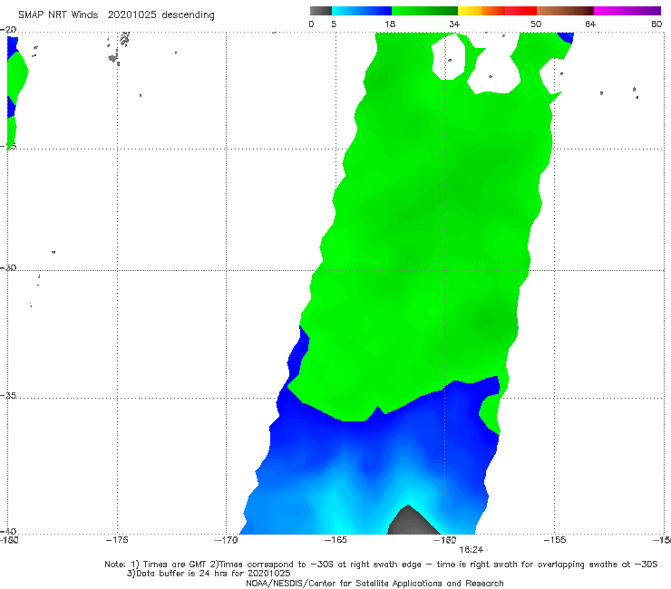Click the '-170' longitude axis label

[x=226, y=540]
